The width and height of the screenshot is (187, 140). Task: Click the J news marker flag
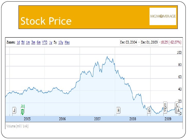[14, 111]
